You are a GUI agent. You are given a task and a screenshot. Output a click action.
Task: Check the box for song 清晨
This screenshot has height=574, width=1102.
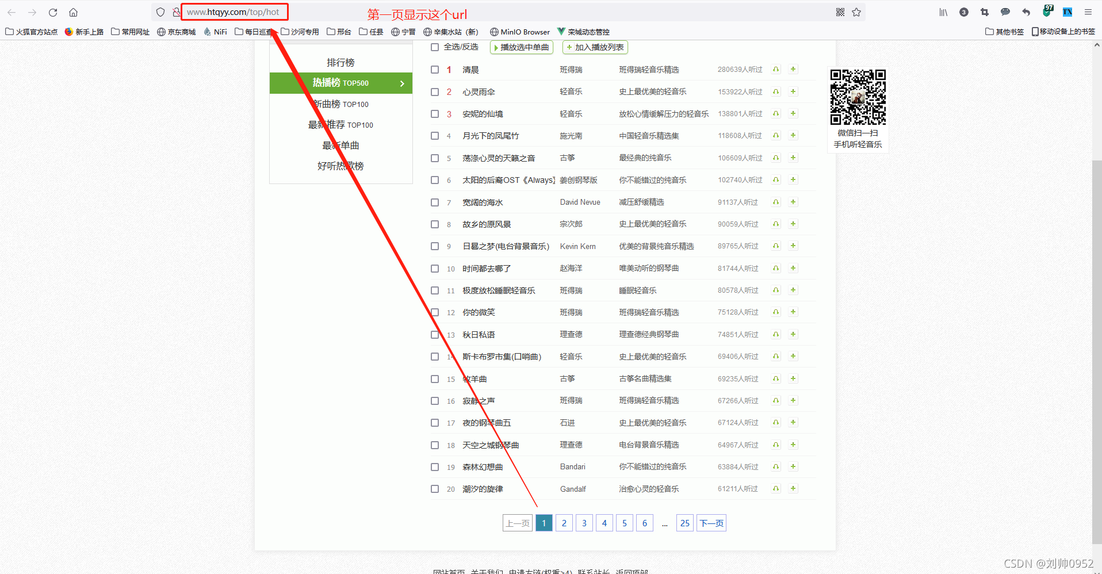435,70
